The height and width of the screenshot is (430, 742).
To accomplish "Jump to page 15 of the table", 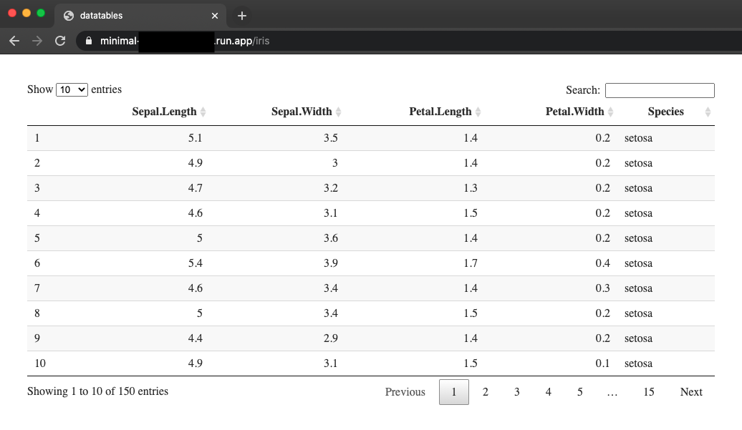I will (648, 392).
